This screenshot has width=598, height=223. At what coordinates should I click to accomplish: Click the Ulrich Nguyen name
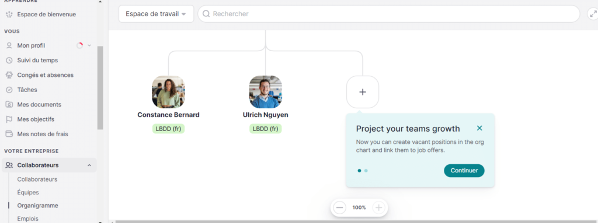coord(266,115)
